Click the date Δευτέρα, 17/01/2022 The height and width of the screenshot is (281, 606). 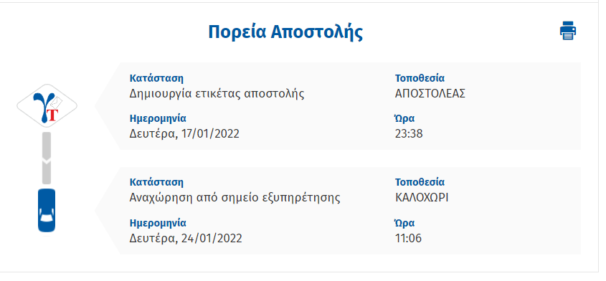pyautogui.click(x=184, y=134)
